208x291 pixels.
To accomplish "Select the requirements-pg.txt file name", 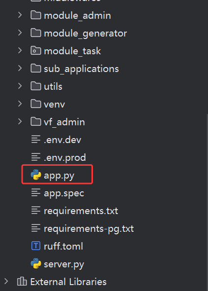I will [x=89, y=229].
